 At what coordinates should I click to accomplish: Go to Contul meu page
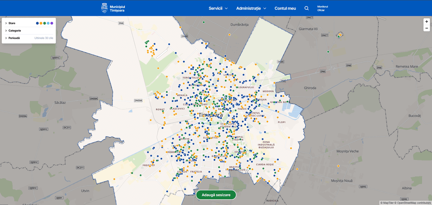pyautogui.click(x=285, y=8)
